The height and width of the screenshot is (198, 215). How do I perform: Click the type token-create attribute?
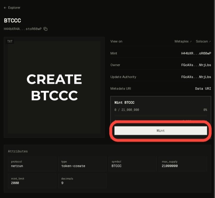click(82, 164)
